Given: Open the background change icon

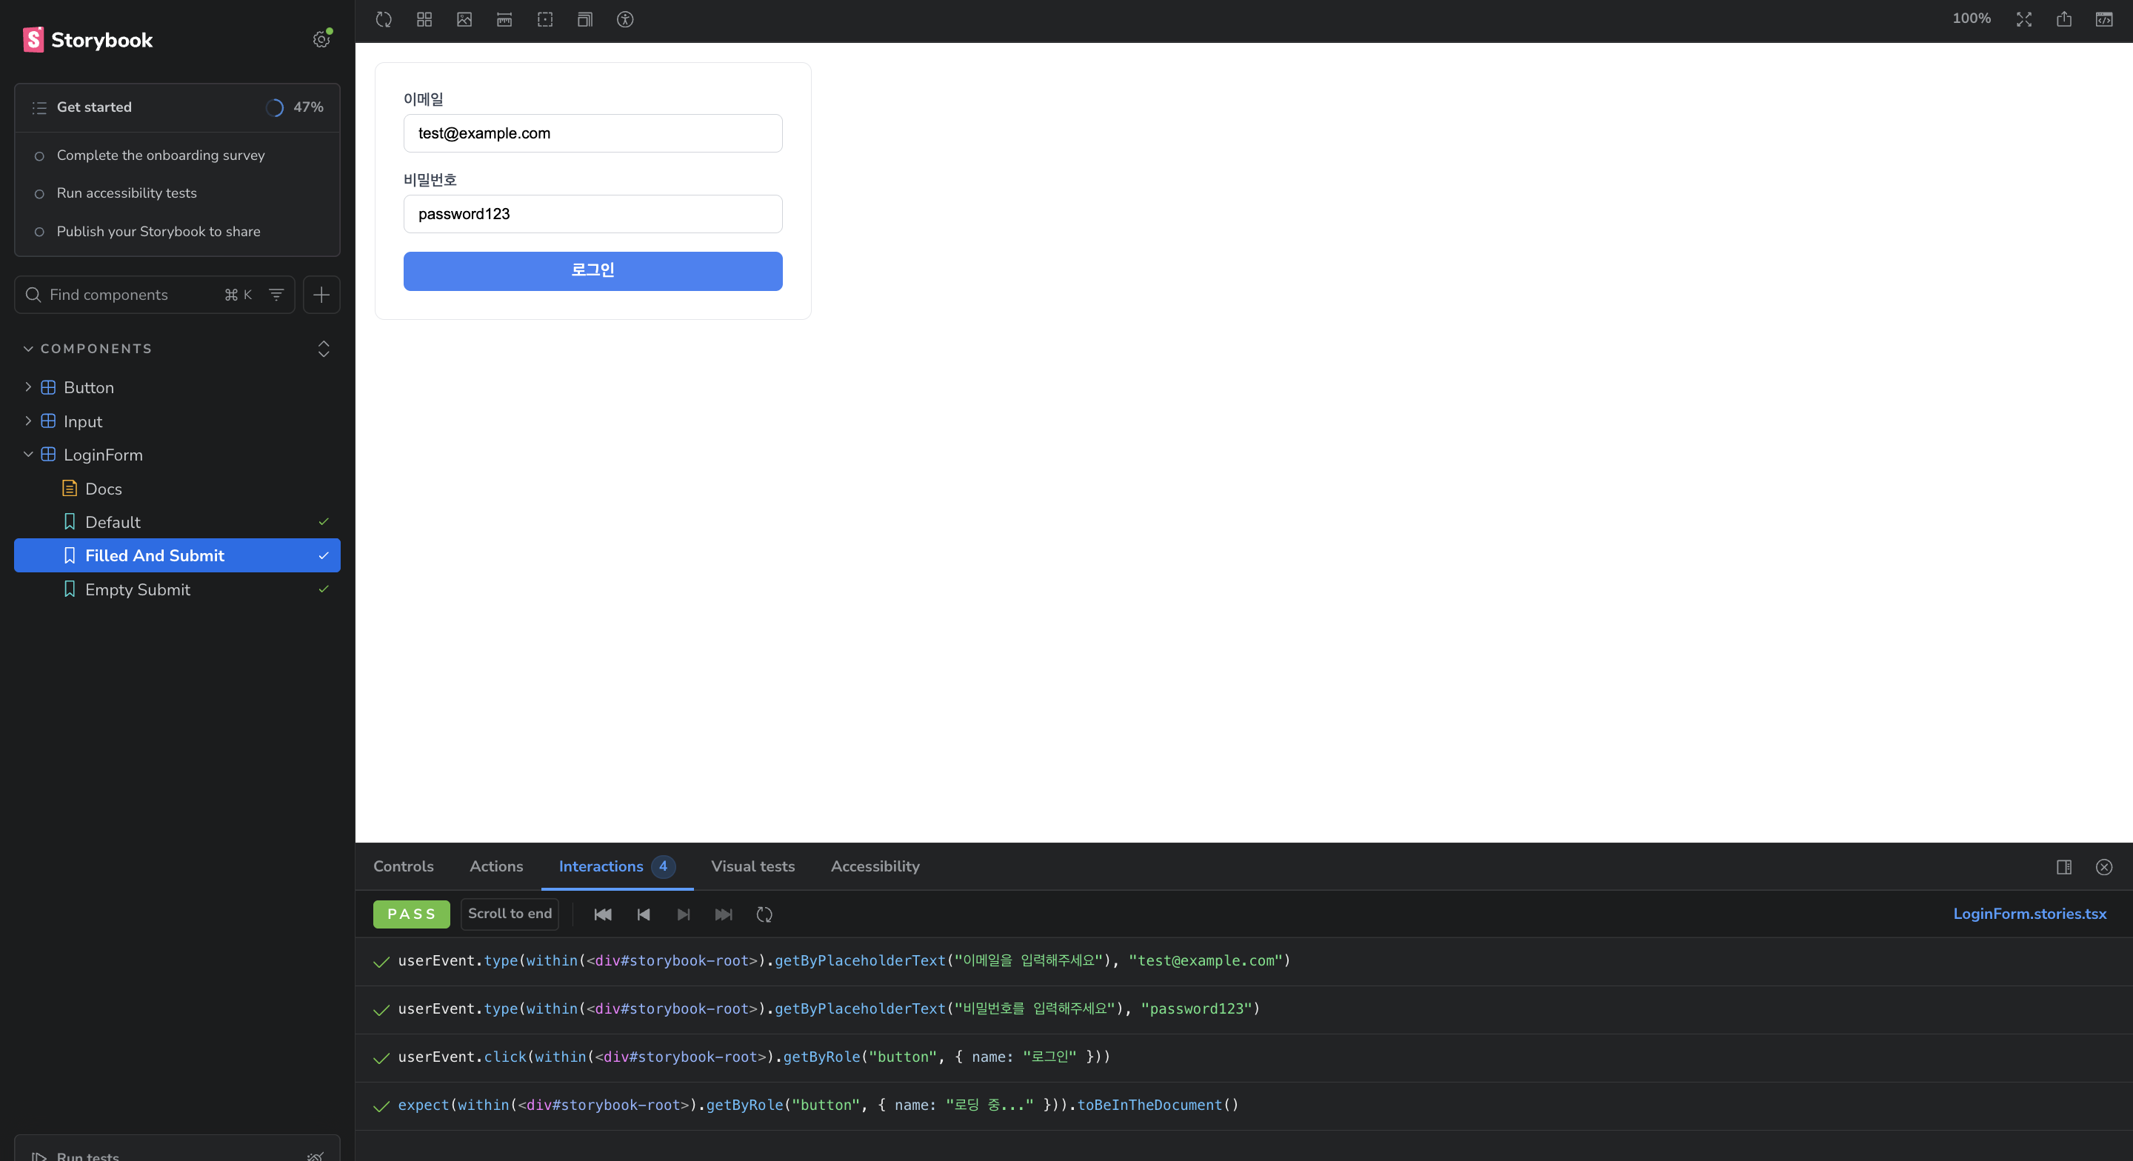Looking at the screenshot, I should click(x=464, y=19).
